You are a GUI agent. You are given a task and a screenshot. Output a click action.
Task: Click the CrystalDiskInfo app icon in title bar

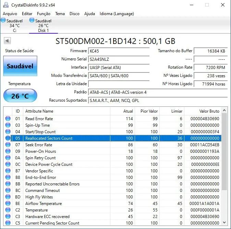pyautogui.click(x=6, y=5)
